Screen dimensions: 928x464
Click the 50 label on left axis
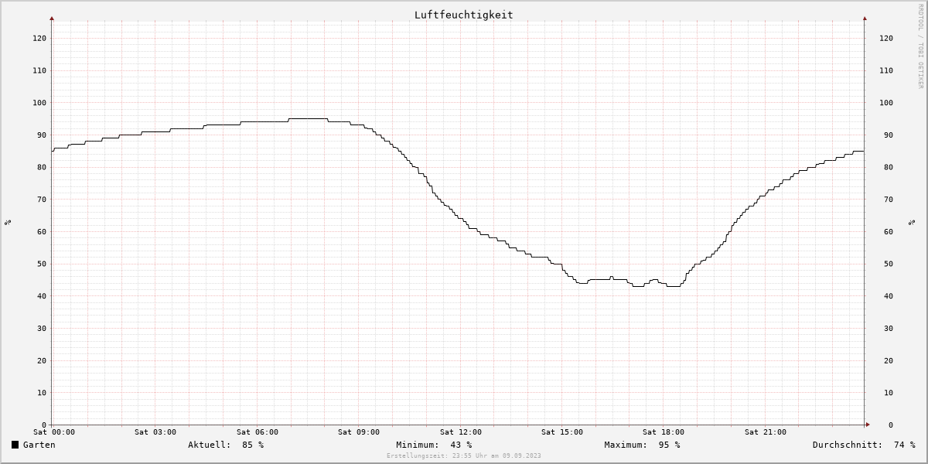(41, 264)
